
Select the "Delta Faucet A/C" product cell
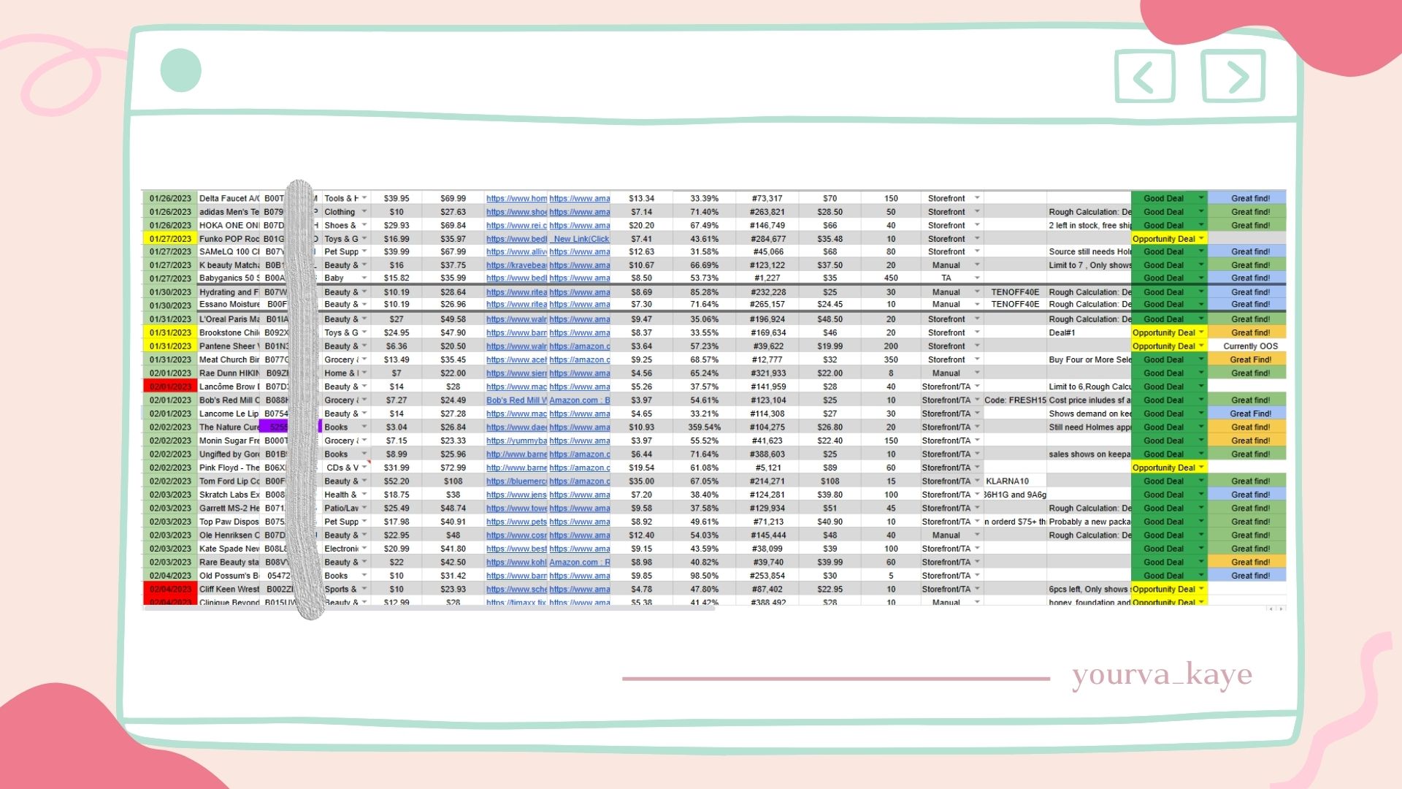click(x=229, y=198)
